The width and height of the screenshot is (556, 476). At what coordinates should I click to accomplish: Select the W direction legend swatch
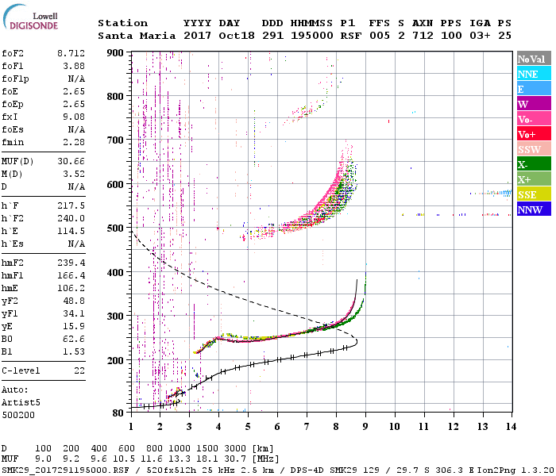pyautogui.click(x=534, y=104)
